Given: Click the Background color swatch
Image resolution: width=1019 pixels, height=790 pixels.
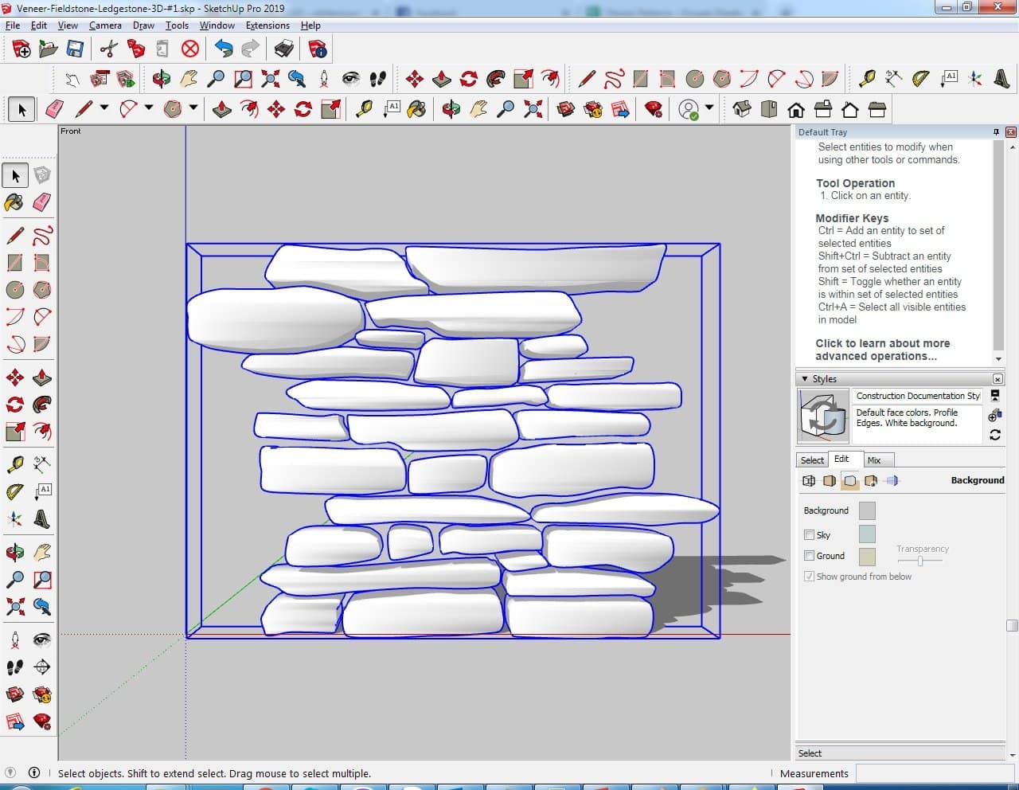Looking at the screenshot, I should (867, 511).
